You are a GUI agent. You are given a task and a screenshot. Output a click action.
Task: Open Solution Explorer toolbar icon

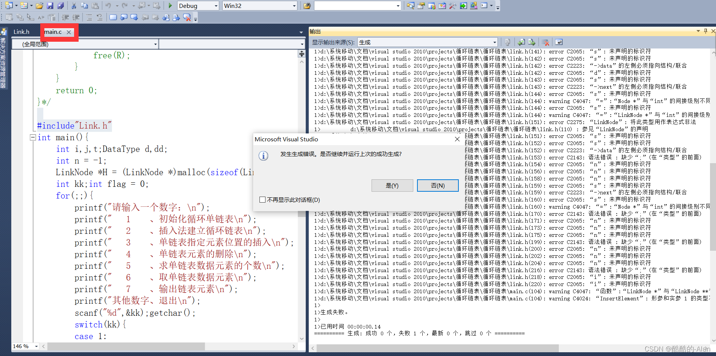[411, 6]
